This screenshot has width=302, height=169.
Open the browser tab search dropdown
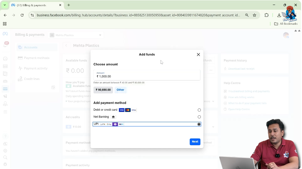5,5
